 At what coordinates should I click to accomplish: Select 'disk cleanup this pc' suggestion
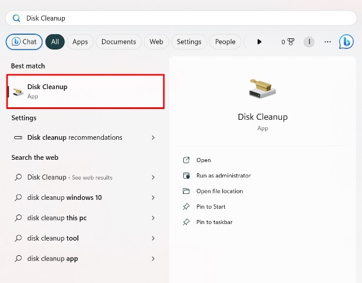coord(85,218)
